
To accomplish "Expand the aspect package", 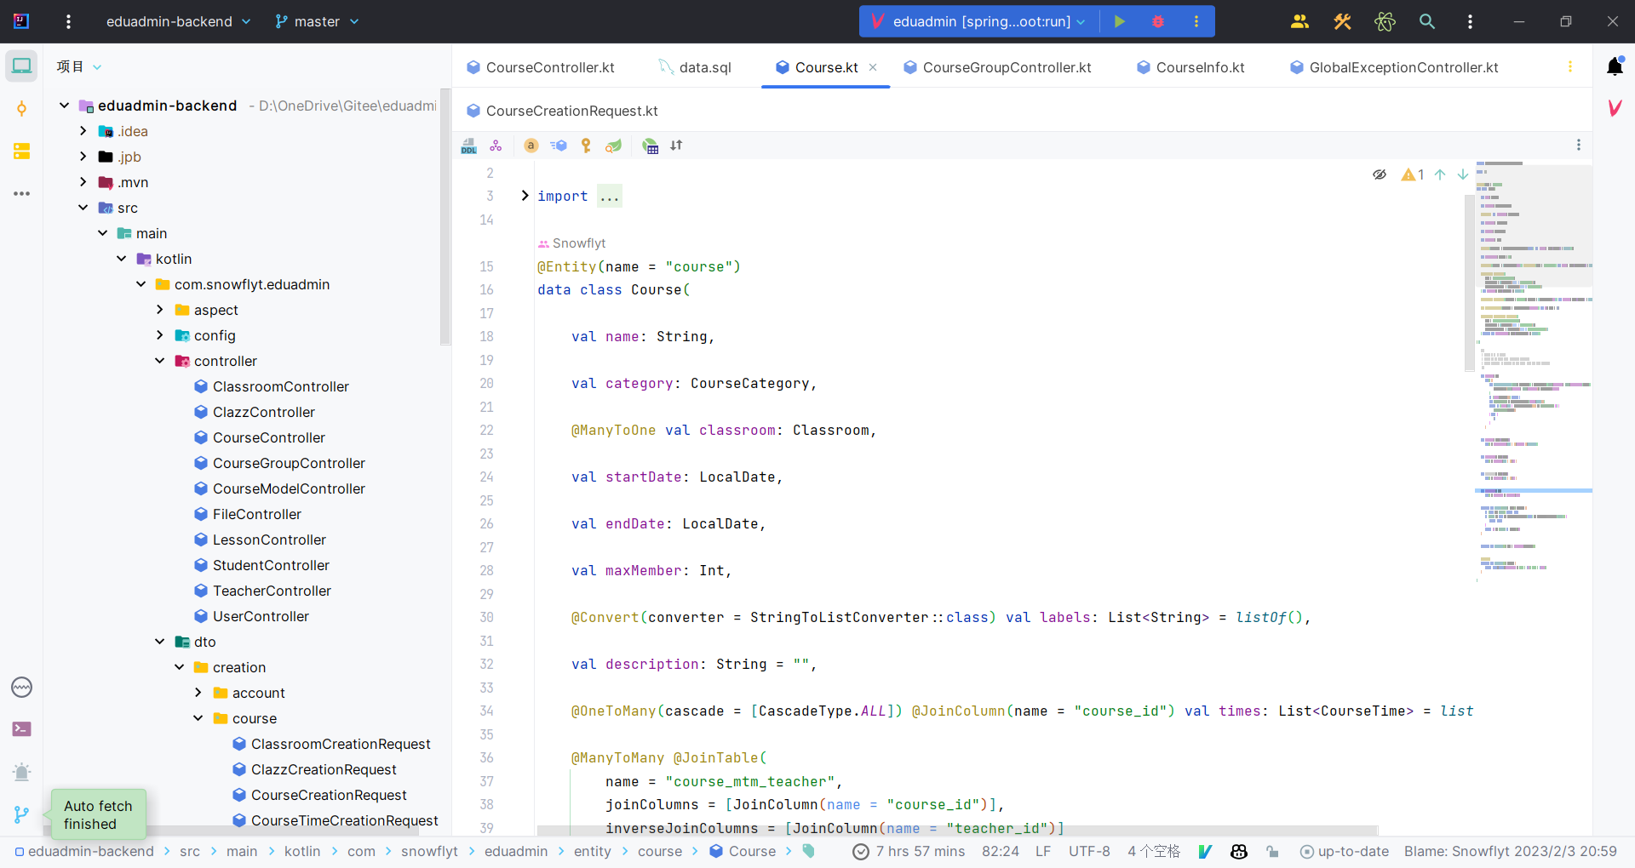I will pos(159,310).
